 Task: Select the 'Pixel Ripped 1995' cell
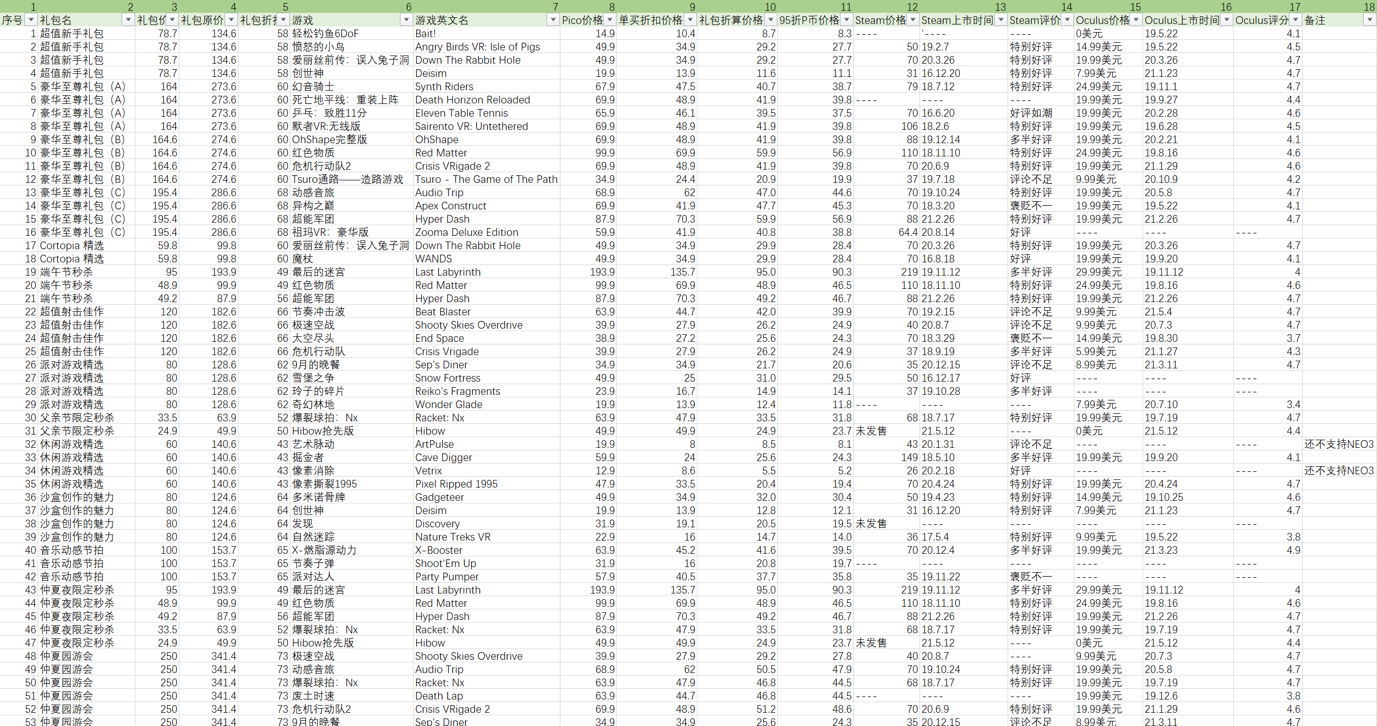pos(487,484)
